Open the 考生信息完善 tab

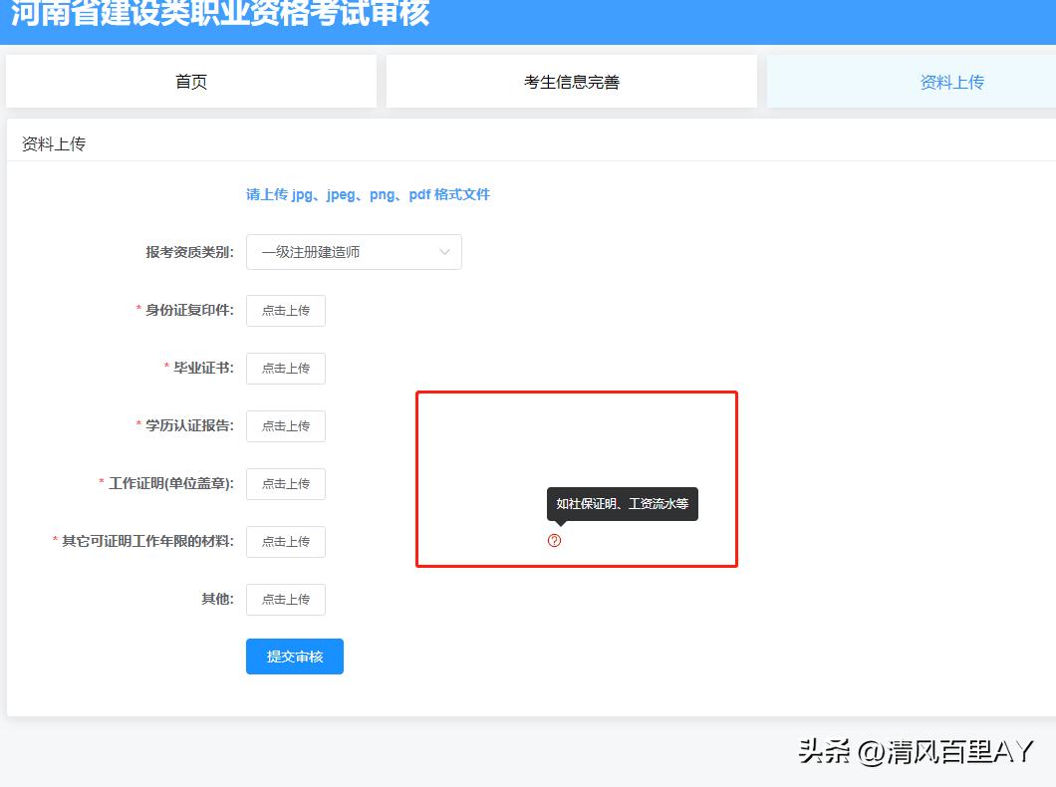[x=573, y=82]
